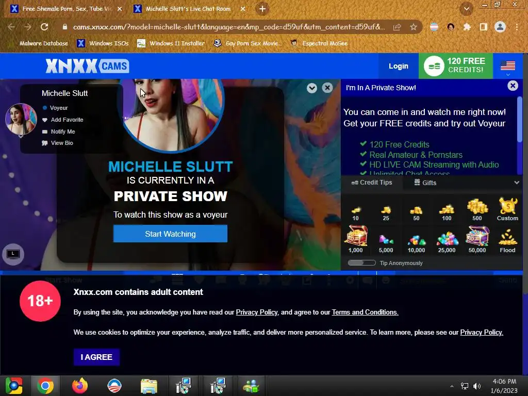Switch to the Gifts tab
Image resolution: width=528 pixels, height=396 pixels.
click(425, 183)
